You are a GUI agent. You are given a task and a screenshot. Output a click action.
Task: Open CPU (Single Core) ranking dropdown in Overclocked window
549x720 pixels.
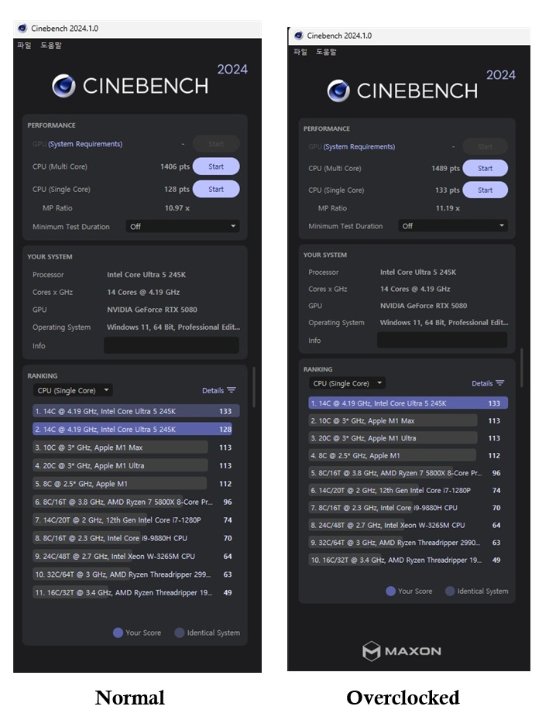pos(348,383)
